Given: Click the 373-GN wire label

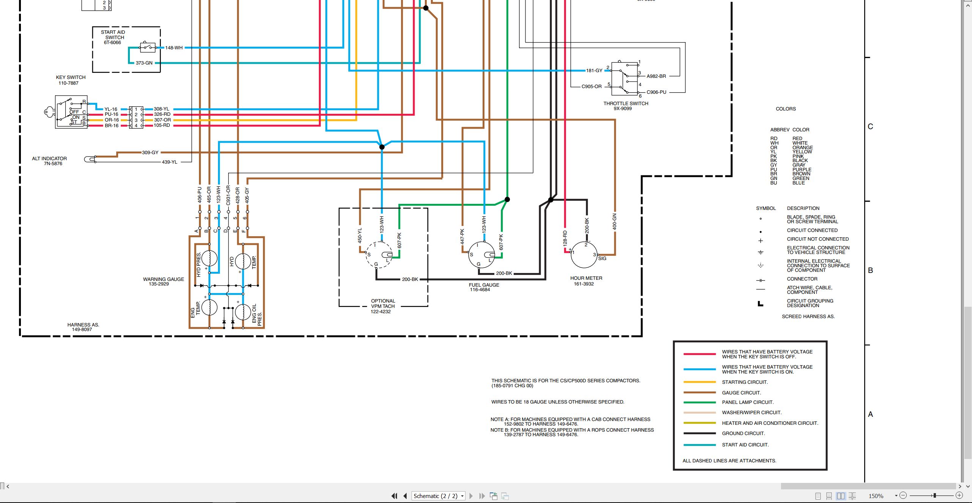Looking at the screenshot, I should (x=144, y=63).
